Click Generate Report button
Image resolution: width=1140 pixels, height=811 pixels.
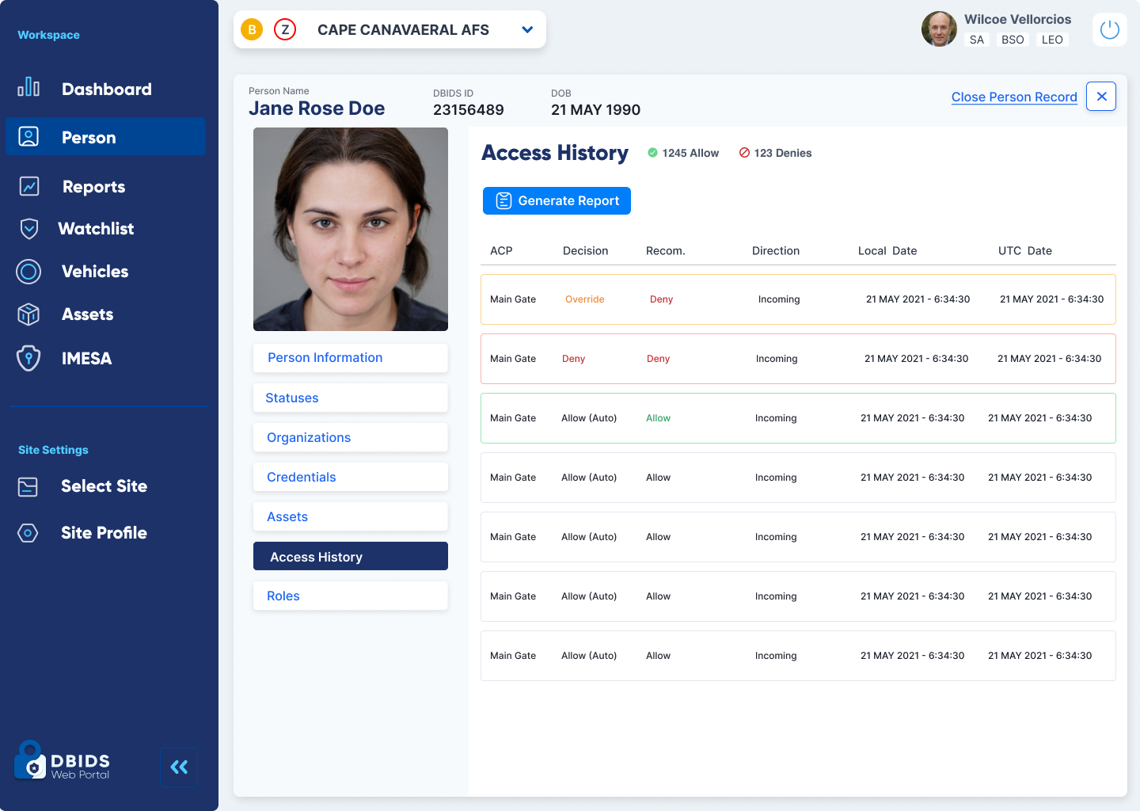coord(557,201)
